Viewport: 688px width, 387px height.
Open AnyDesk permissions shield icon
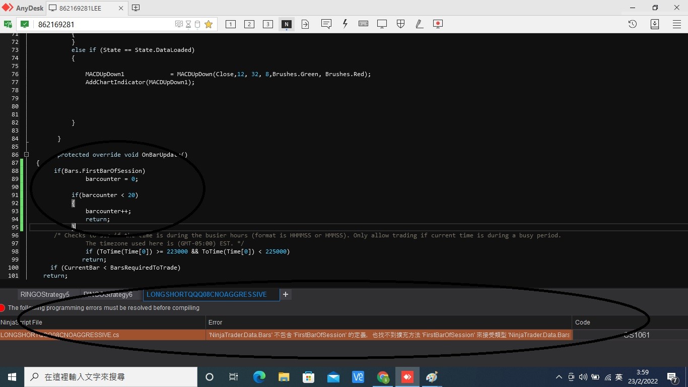click(x=401, y=24)
